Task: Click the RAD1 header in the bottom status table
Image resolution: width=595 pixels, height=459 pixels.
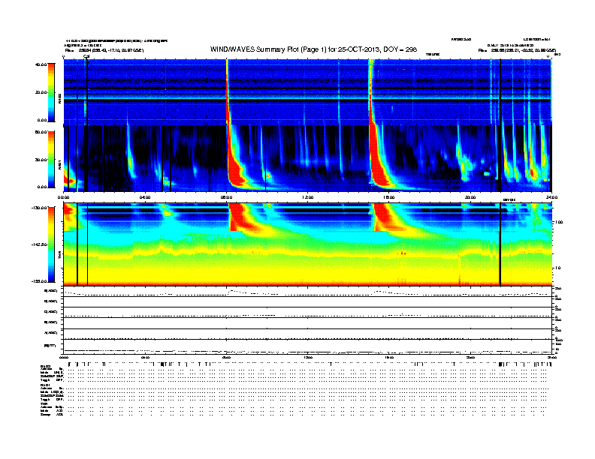Action: click(45, 385)
